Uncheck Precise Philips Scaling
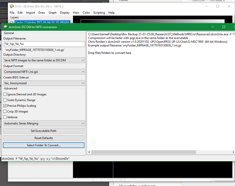This screenshot has width=235, height=186. [5, 106]
